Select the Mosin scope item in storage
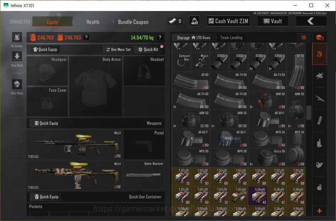 (x=200, y=62)
